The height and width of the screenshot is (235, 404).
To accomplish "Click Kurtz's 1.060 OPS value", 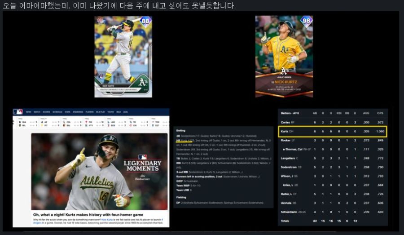I will pyautogui.click(x=380, y=131).
